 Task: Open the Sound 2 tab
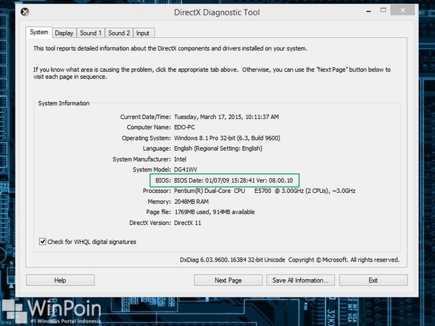point(119,33)
